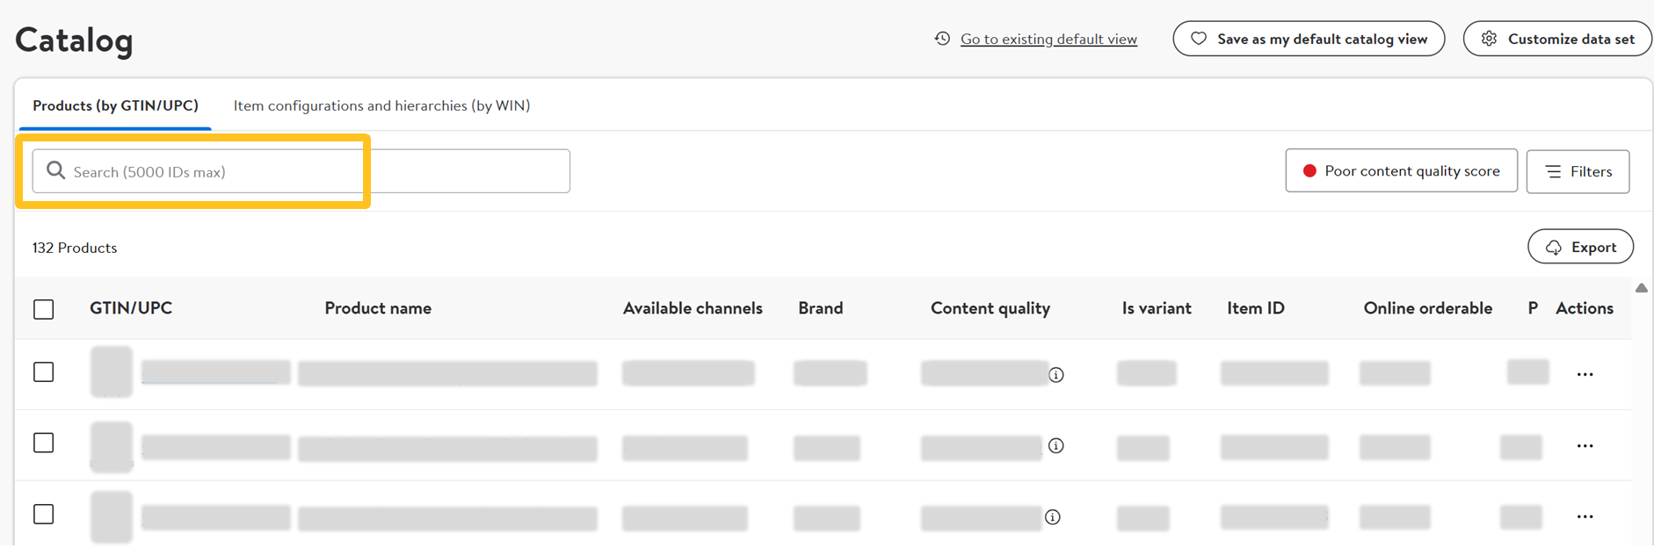The image size is (1654, 548).
Task: Follow the Go to existing default view link
Action: pyautogui.click(x=1048, y=39)
